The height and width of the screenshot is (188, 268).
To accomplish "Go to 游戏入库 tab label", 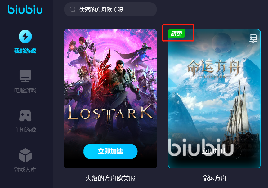I will (25, 170).
